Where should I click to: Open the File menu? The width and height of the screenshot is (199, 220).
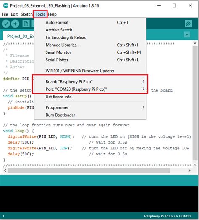pos(5,14)
